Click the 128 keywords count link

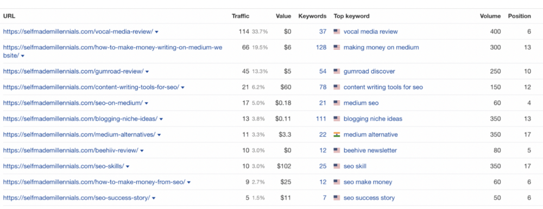point(321,47)
